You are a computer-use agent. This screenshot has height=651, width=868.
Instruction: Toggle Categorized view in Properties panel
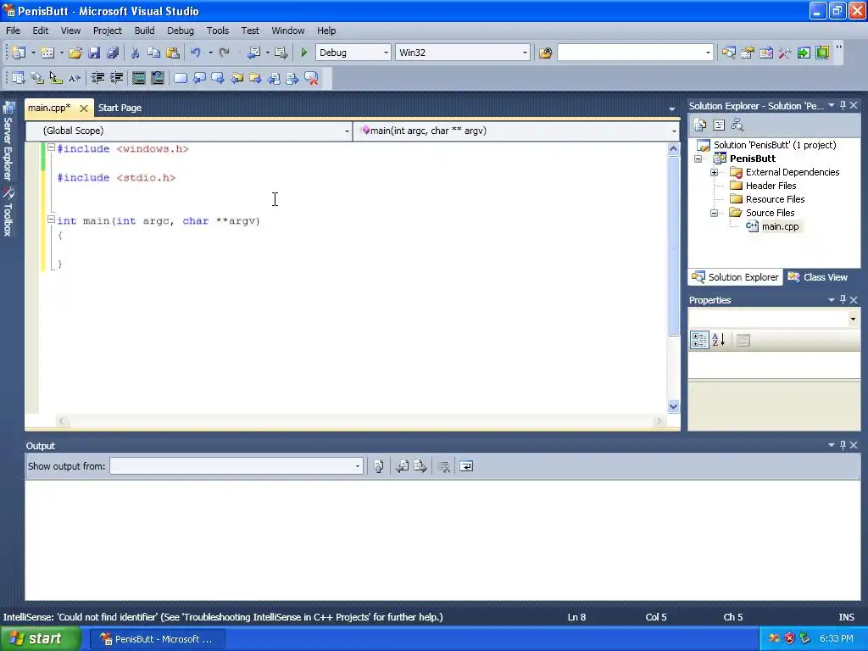[699, 340]
